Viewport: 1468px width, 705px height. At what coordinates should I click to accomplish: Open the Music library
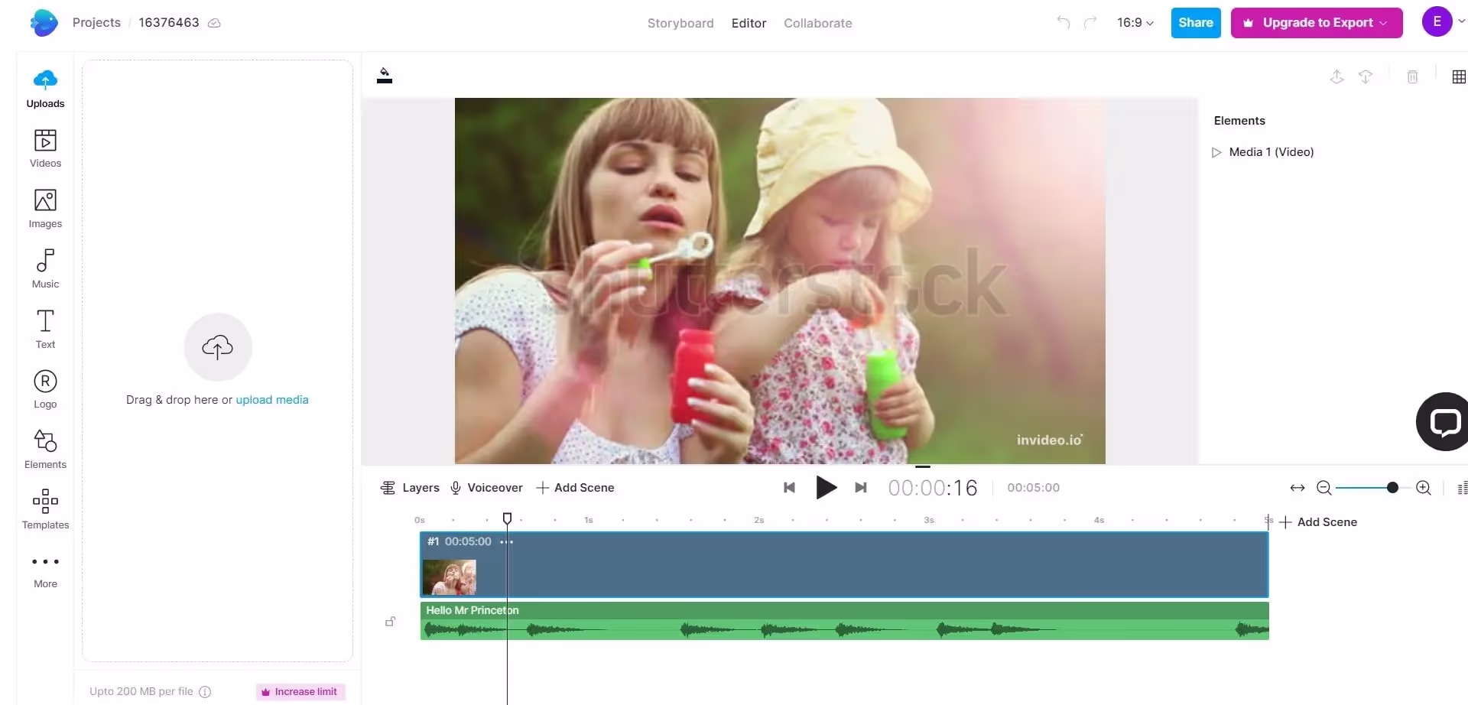pos(45,269)
